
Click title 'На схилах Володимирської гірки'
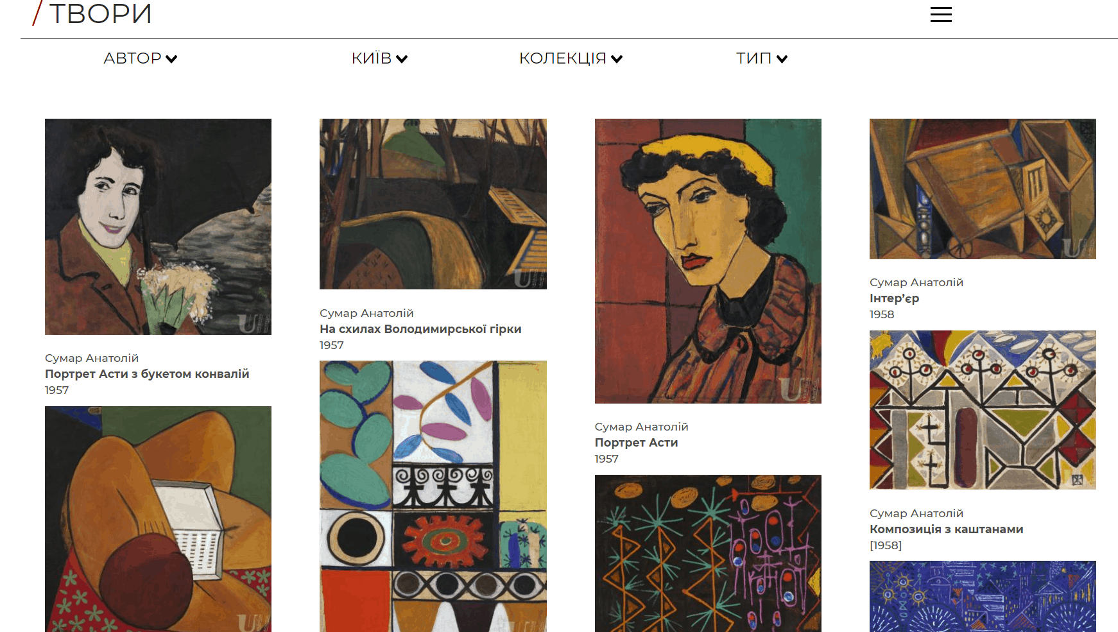[x=420, y=329]
